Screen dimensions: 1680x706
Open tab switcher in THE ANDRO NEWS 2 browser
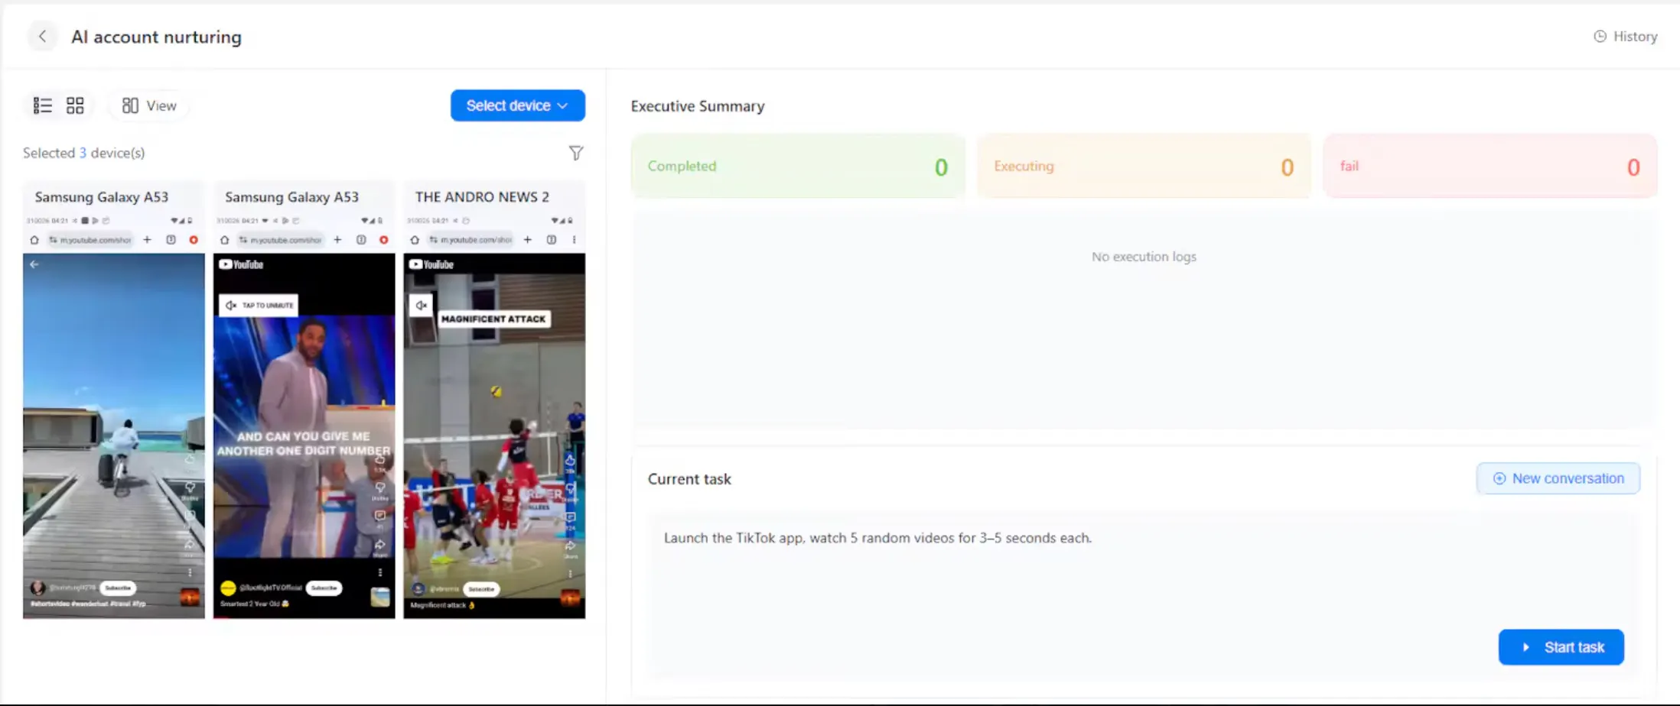pos(551,240)
